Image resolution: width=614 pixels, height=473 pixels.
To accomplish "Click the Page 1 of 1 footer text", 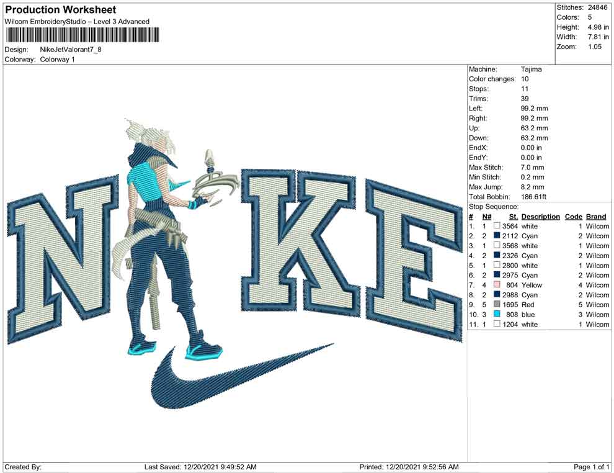I will [x=591, y=467].
